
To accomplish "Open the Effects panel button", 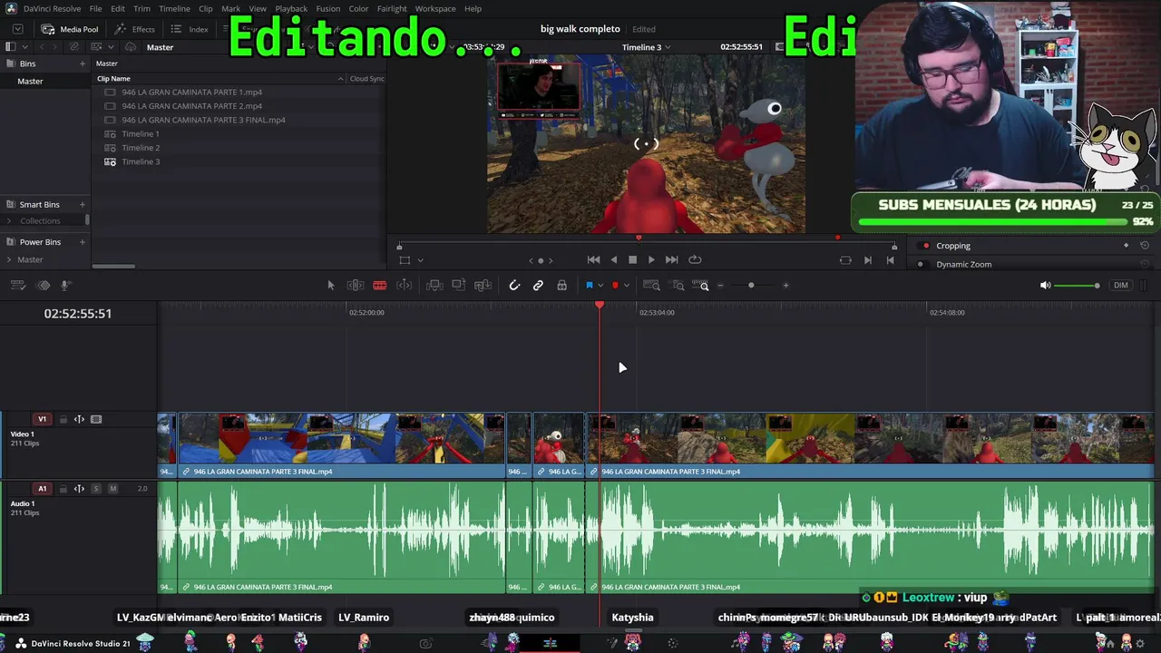I will click(x=135, y=29).
